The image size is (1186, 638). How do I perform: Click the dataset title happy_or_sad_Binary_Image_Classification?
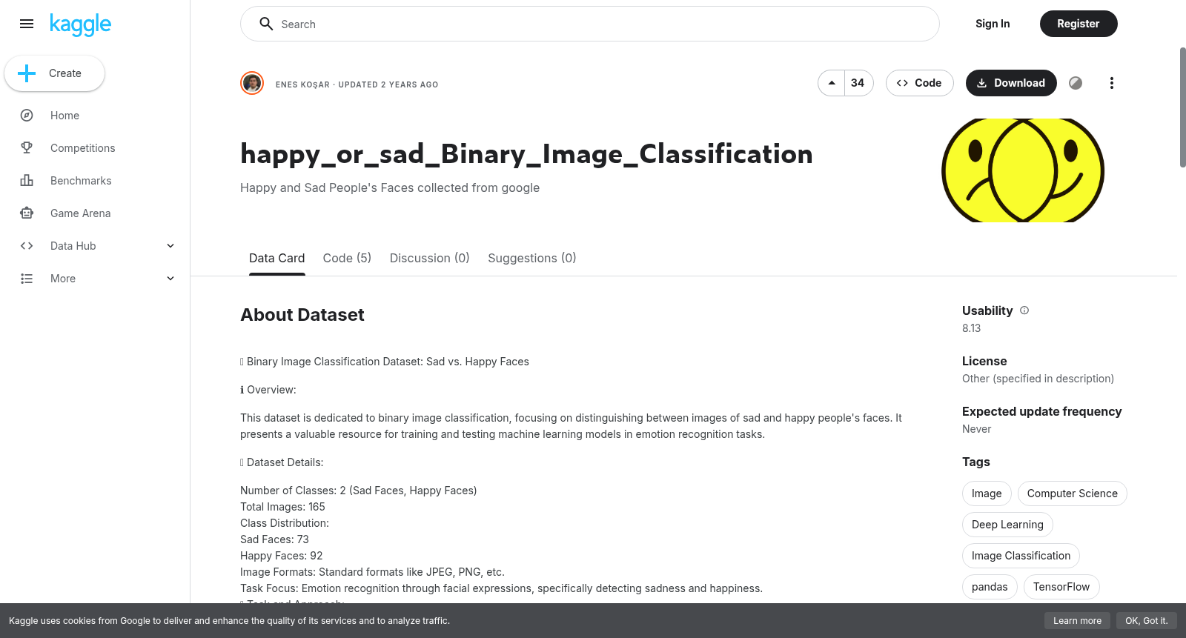tap(526, 154)
